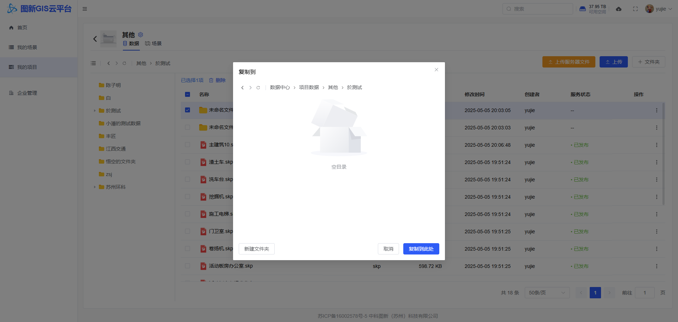Viewport: 678px width, 322px height.
Task: Open 我的项目 in sidebar
Action: tap(38, 67)
